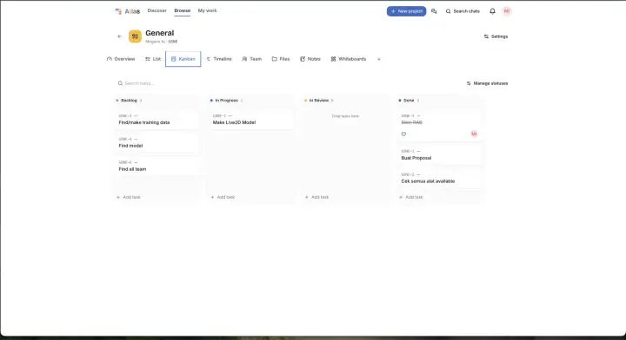This screenshot has height=340, width=626.
Task: Open notifications bell
Action: click(492, 11)
